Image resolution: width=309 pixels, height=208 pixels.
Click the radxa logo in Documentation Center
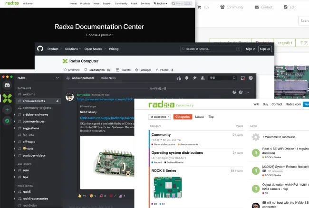click(x=12, y=3)
